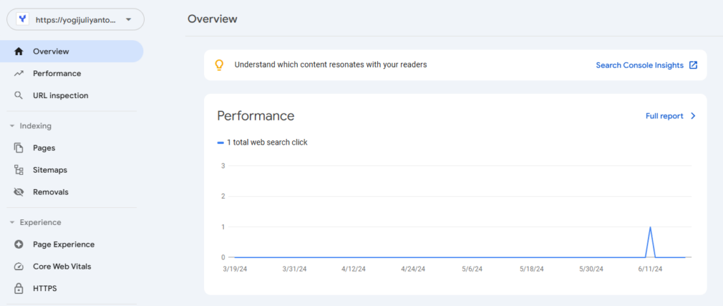723x306 pixels.
Task: Click the HTTPS padlock icon
Action: pyautogui.click(x=19, y=288)
